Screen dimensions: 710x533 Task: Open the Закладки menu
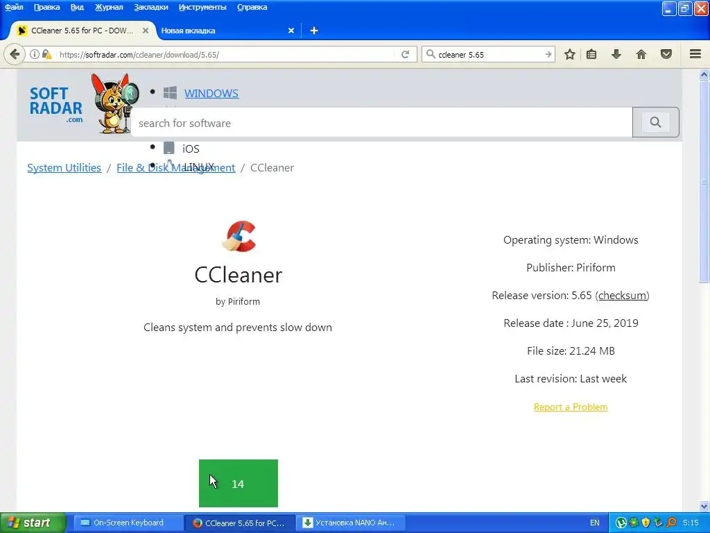tap(150, 7)
